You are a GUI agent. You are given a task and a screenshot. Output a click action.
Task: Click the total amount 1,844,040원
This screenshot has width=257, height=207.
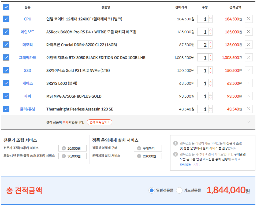coord(228,190)
